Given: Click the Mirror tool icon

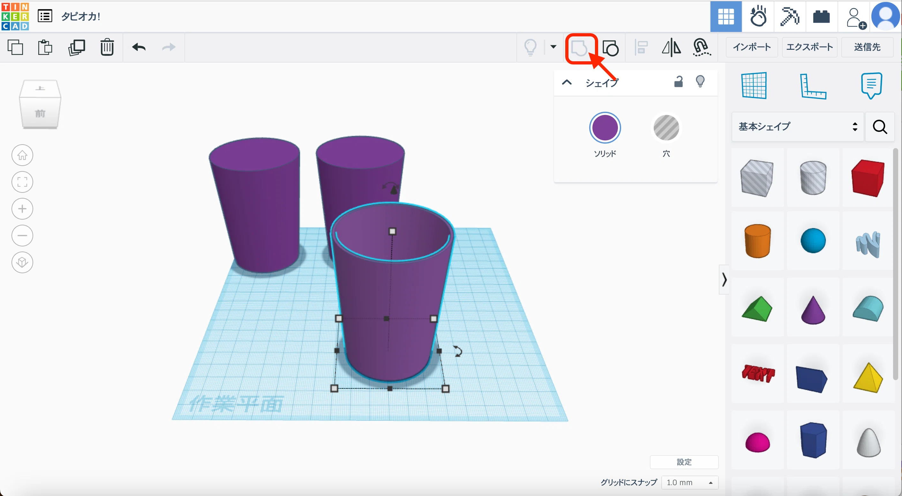Looking at the screenshot, I should pos(671,47).
